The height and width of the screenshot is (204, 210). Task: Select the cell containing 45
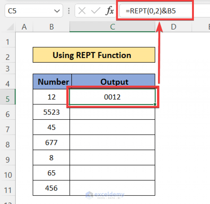[51, 127]
